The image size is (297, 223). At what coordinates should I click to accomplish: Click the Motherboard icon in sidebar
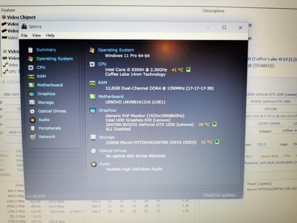32,85
